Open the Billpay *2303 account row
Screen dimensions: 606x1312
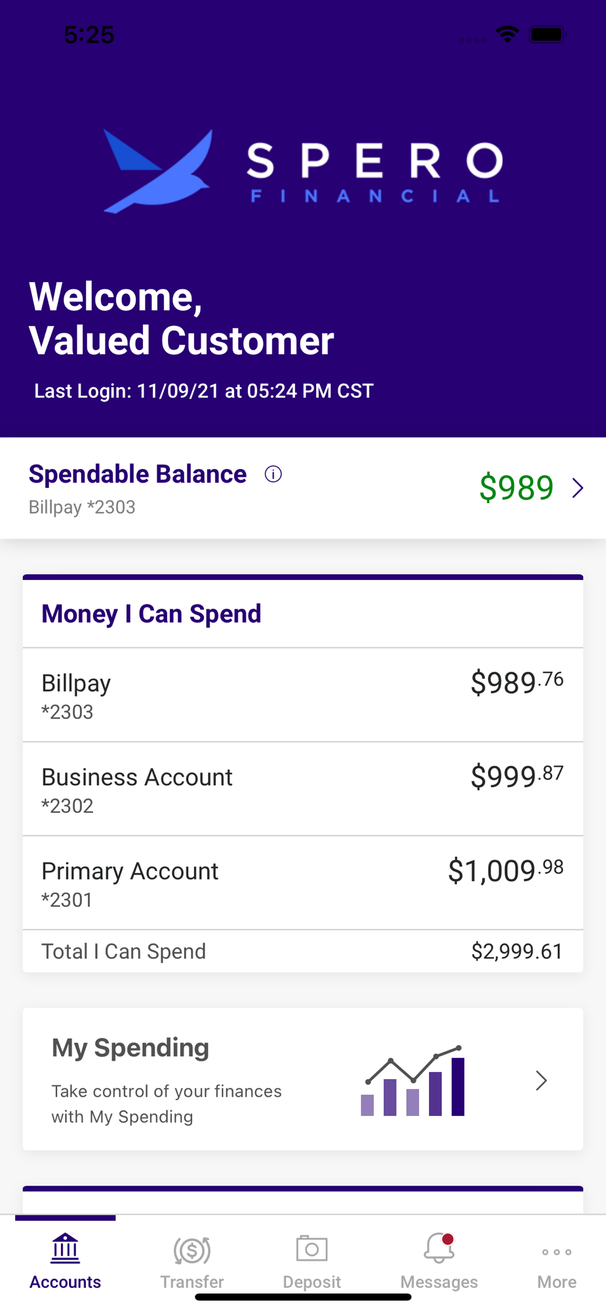click(x=303, y=695)
